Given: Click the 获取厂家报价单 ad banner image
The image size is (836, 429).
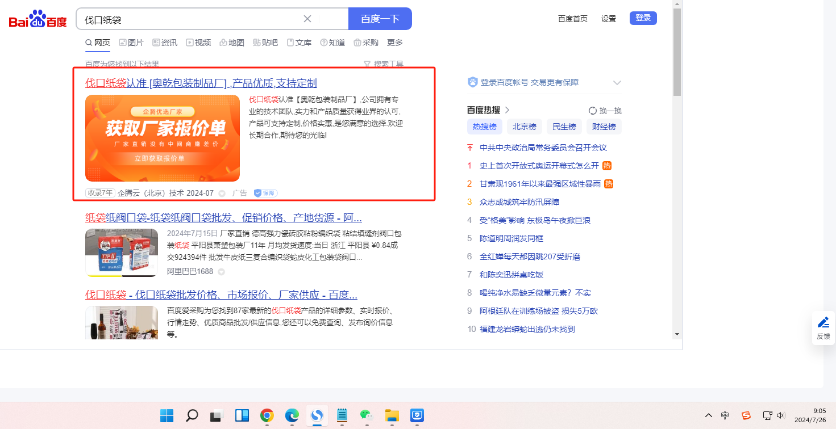Looking at the screenshot, I should point(163,138).
